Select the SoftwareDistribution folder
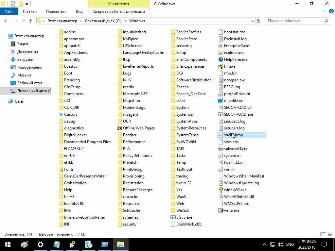Viewport: 335px width, 251px height. (191, 80)
